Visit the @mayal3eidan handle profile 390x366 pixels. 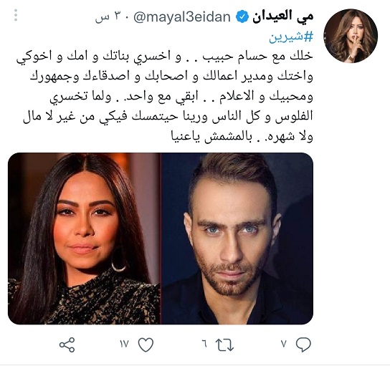(182, 17)
